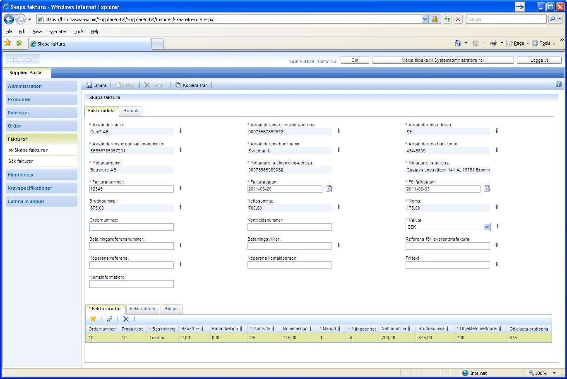Click info icon beside Referens för leverantörsfaktura
The image size is (567, 379).
coord(497,245)
